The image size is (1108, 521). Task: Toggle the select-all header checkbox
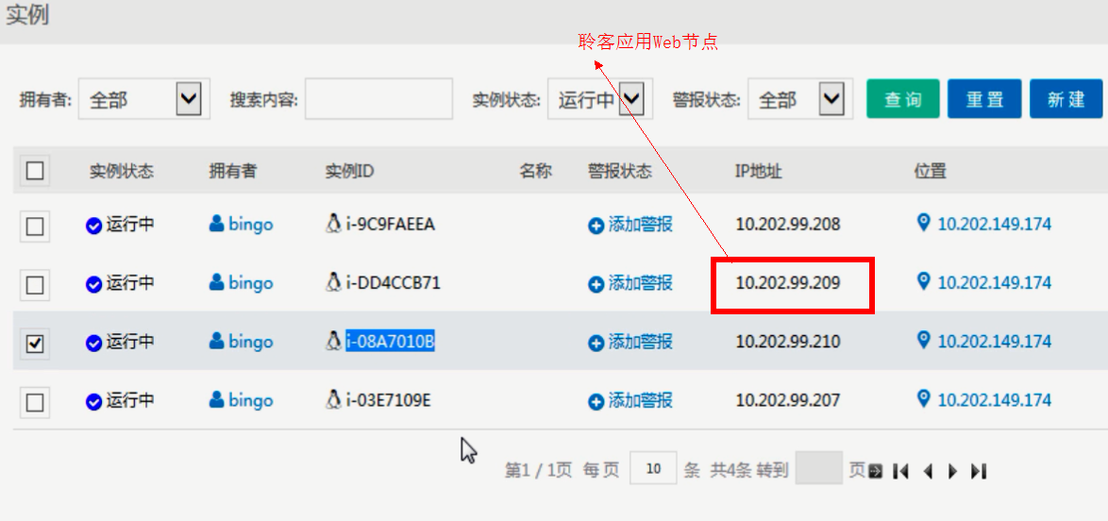tap(35, 171)
